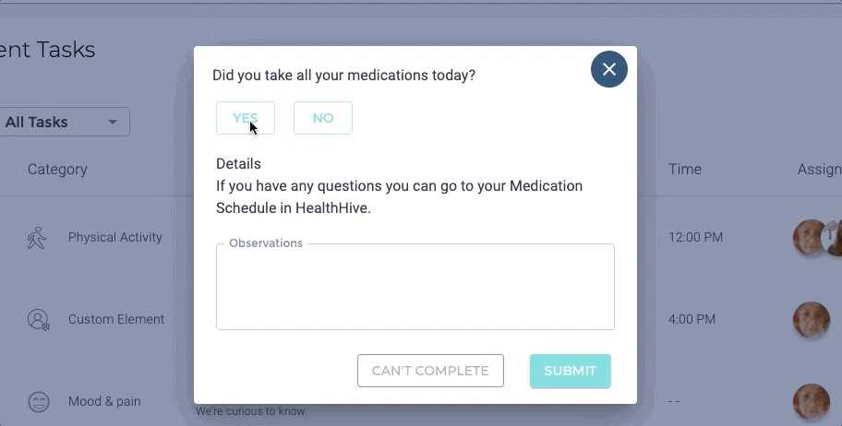Open the All Tasks filter dropdown

point(63,122)
